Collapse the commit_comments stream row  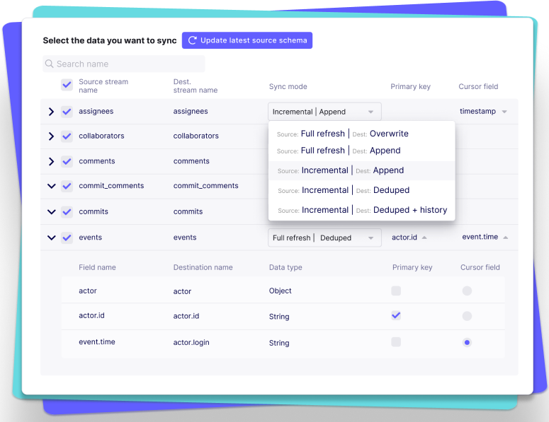(51, 187)
